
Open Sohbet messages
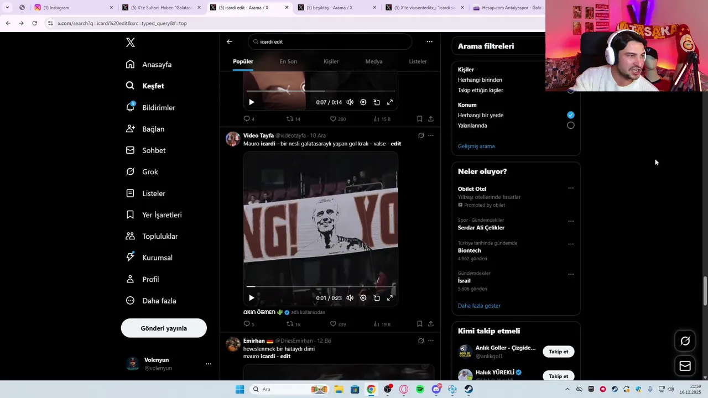pos(145,150)
